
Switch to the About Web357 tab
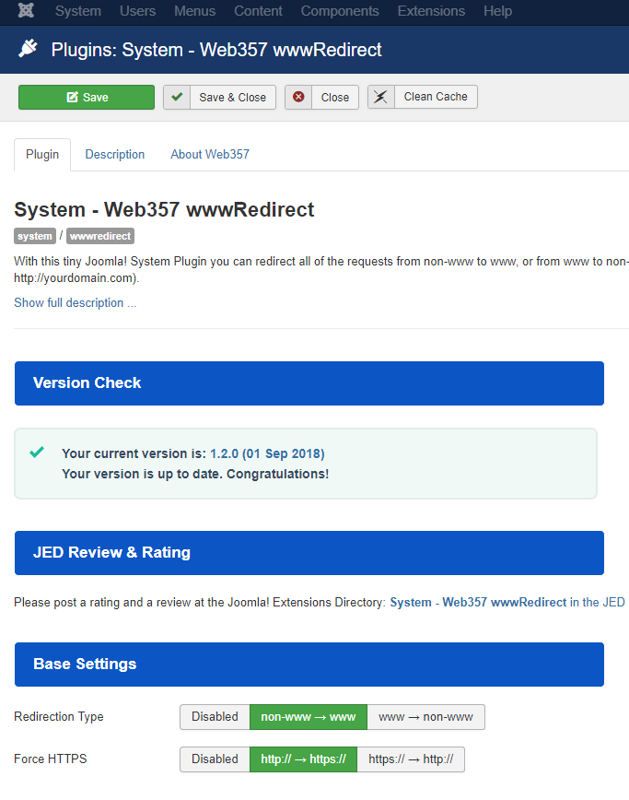(x=210, y=155)
